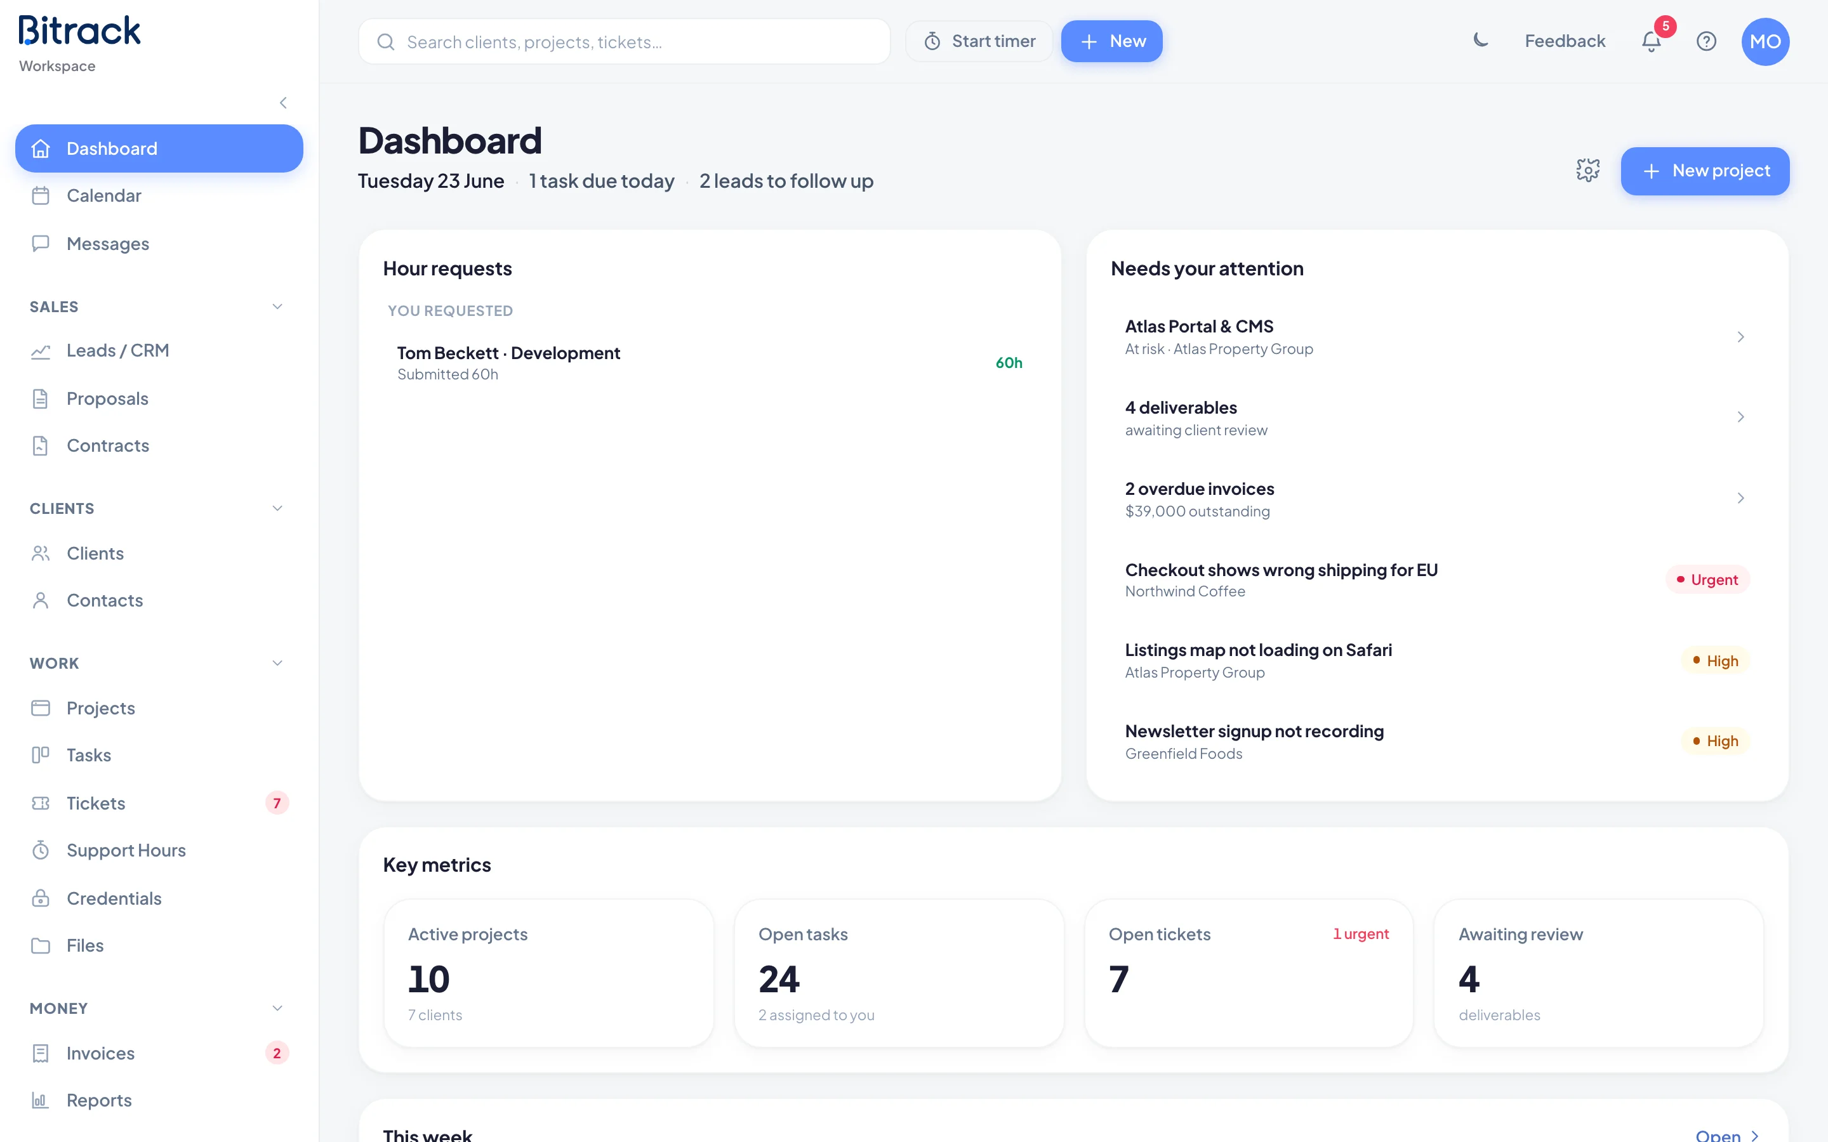
Task: Open notifications bell with 5 badge
Action: (x=1652, y=41)
